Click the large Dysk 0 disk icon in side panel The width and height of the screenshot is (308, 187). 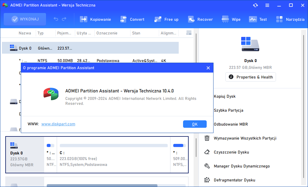coord(250,44)
